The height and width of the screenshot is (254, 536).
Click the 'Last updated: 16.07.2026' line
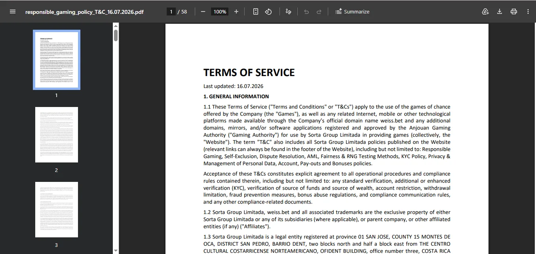[x=233, y=86]
